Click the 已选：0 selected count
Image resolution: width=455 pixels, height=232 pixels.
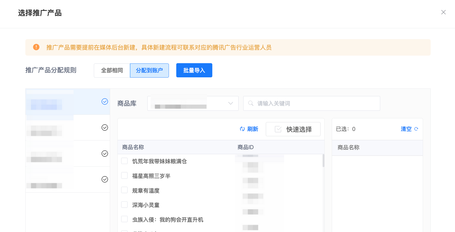click(346, 129)
